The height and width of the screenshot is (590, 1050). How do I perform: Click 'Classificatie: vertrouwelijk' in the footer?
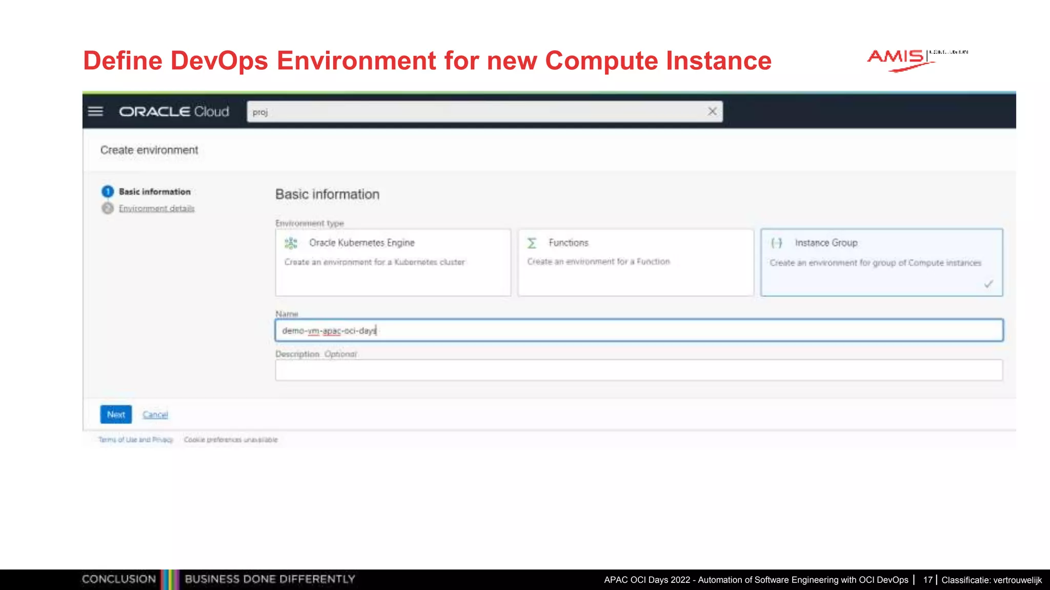(x=992, y=580)
